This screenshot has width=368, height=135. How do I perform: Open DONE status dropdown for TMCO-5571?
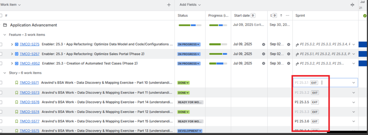tap(183, 83)
